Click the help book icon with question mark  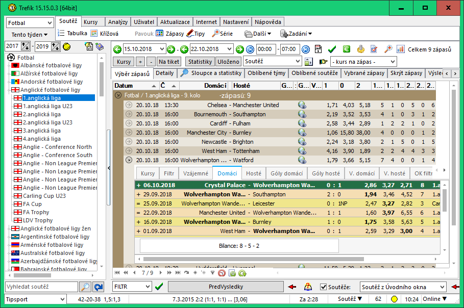[308, 287]
